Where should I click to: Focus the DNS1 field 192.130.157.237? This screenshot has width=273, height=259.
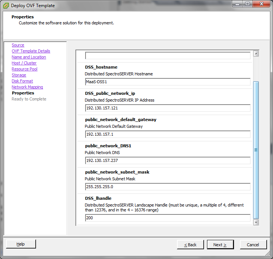click(168, 160)
